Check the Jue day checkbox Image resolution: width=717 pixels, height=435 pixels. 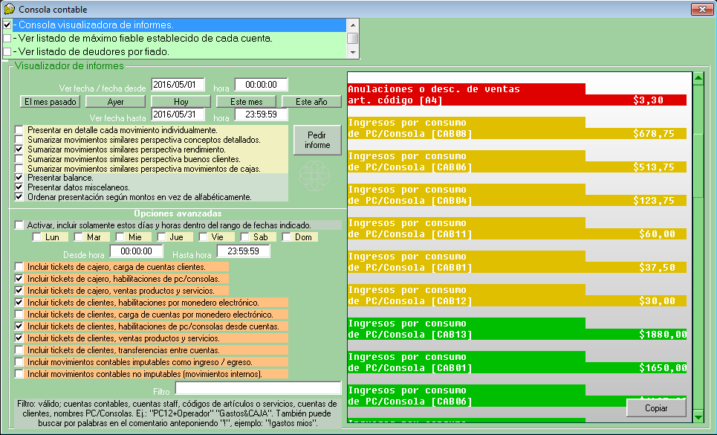[x=162, y=237]
